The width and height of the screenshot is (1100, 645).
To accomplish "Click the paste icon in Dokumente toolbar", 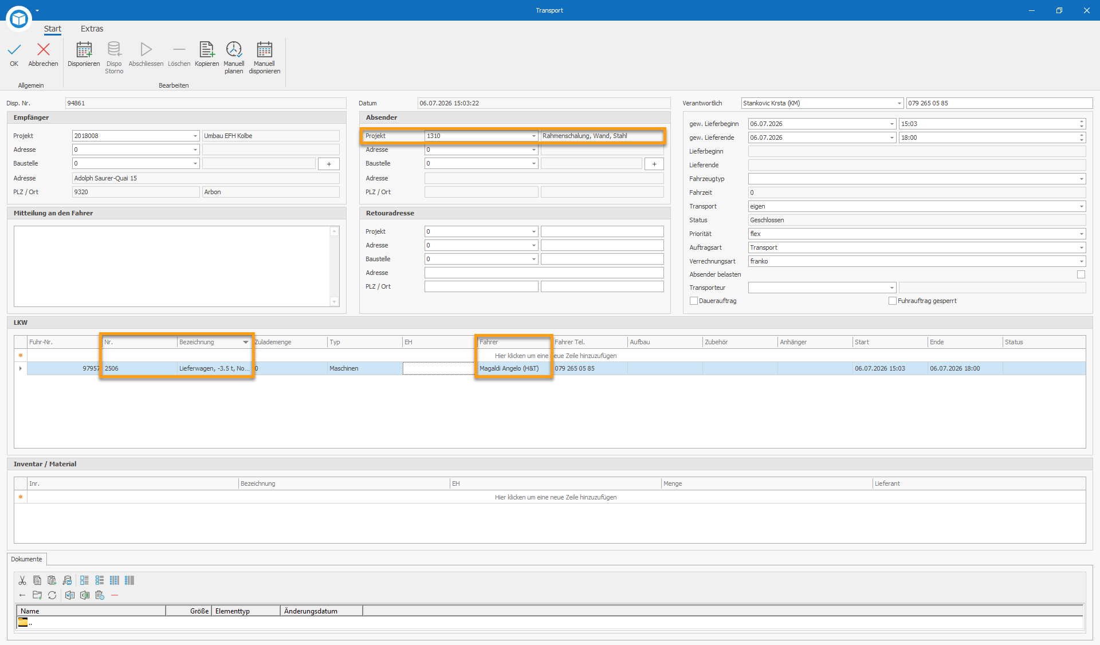I will [x=52, y=580].
